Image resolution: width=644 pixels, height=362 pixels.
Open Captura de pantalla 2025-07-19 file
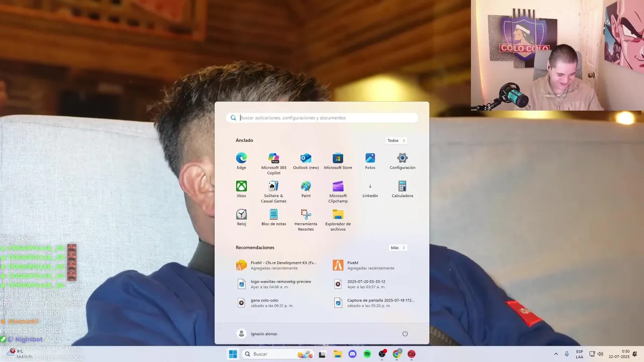pos(373,303)
